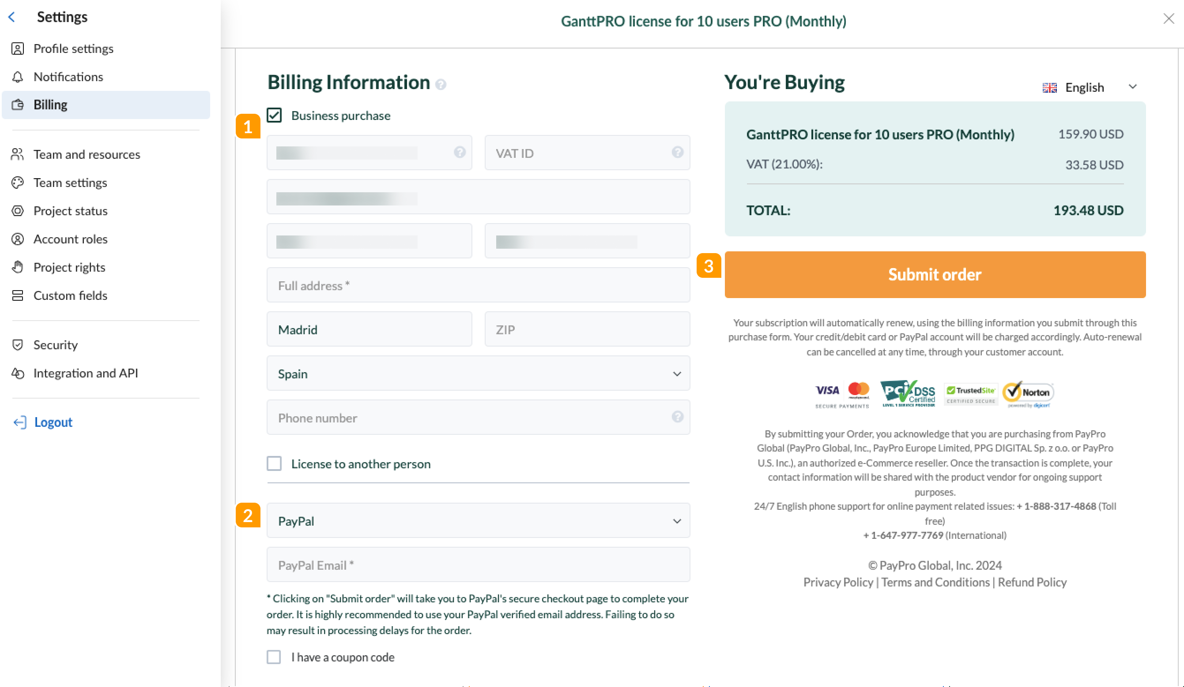Click the PCI DSS Certified badge
This screenshot has width=1184, height=687.
click(x=908, y=393)
